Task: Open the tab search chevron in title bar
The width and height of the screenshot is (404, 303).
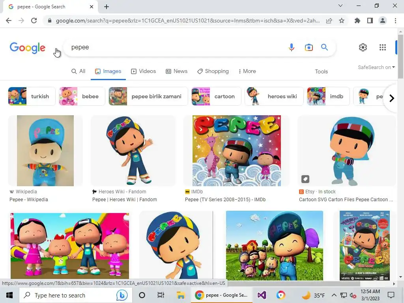Action: pos(340,6)
